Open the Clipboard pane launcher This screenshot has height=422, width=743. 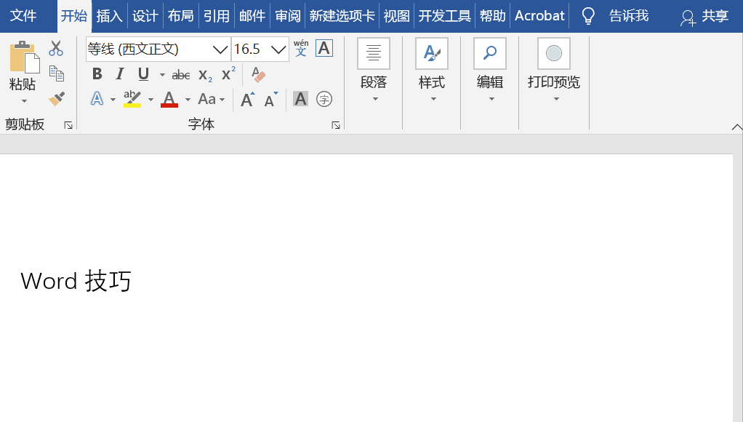click(x=68, y=125)
